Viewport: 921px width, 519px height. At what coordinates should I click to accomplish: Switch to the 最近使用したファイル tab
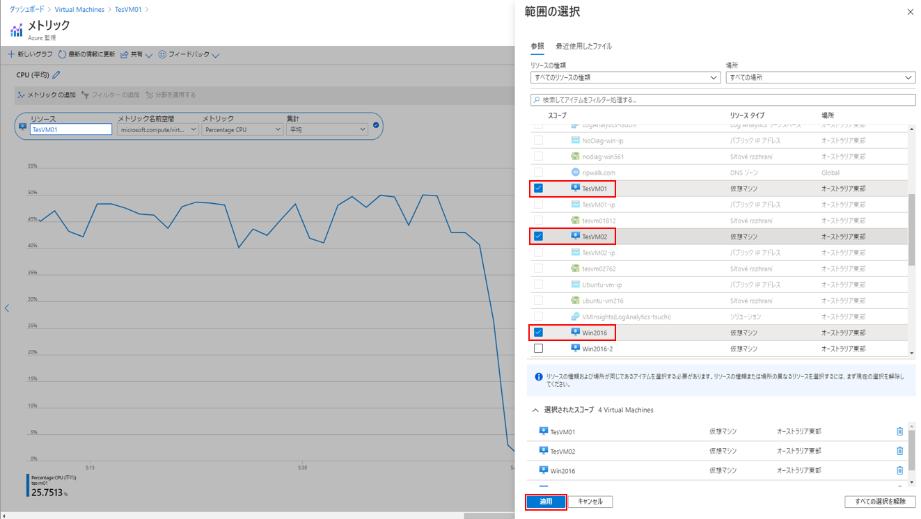point(583,46)
